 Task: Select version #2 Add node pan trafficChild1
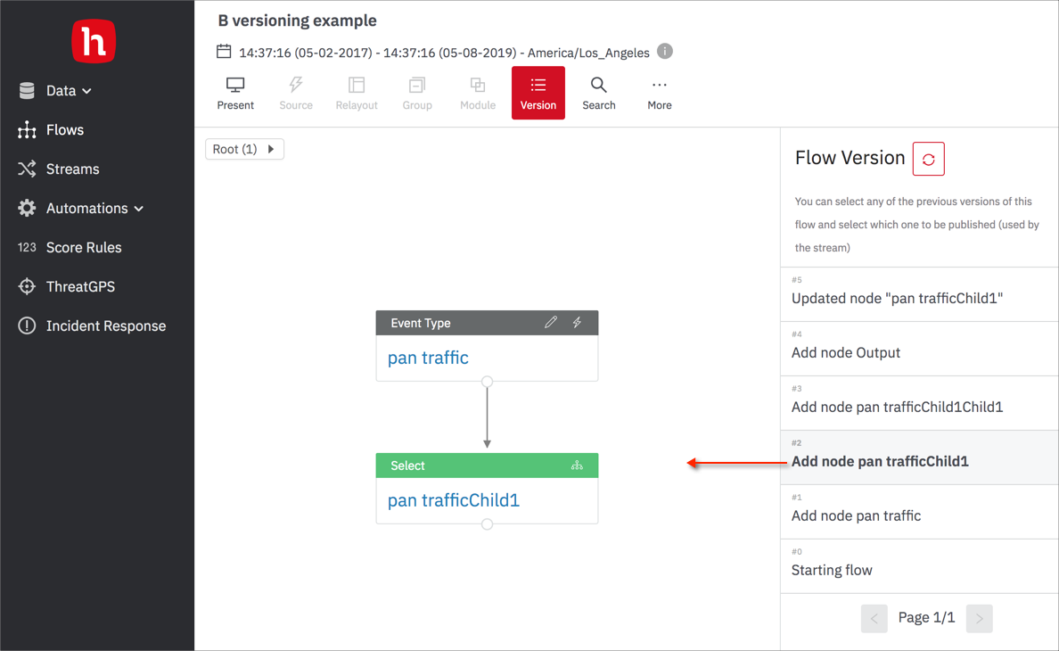click(x=919, y=457)
